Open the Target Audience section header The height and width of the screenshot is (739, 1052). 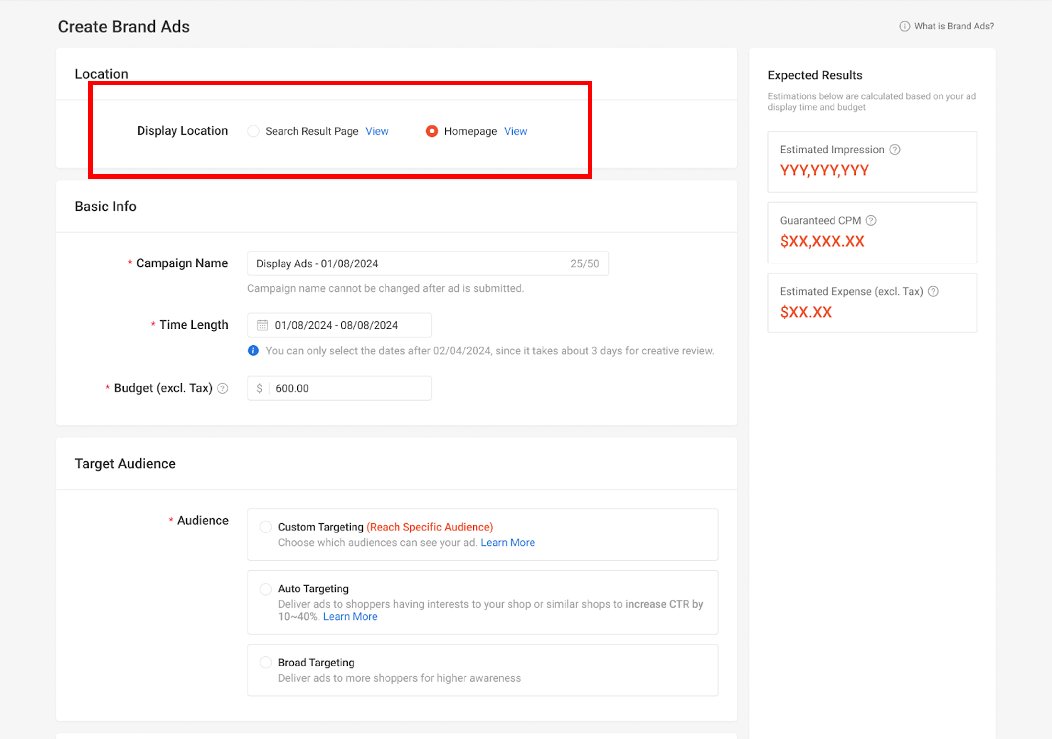click(x=125, y=464)
